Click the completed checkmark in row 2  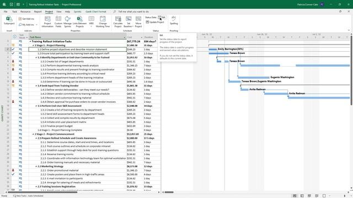click(x=13, y=49)
